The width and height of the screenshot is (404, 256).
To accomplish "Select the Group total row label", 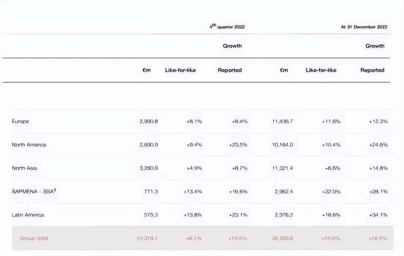I will [34, 238].
